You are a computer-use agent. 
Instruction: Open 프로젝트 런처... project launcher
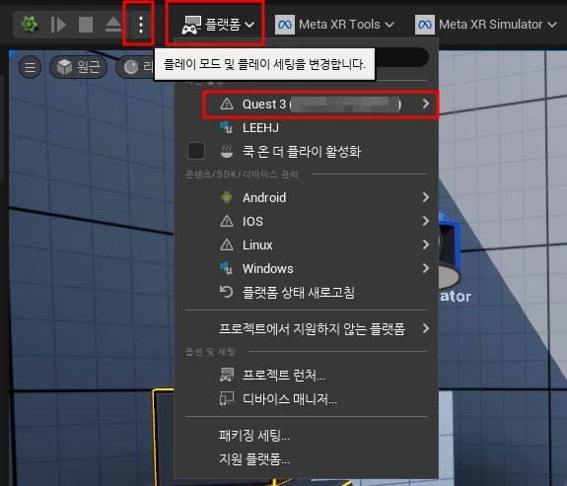click(x=306, y=375)
